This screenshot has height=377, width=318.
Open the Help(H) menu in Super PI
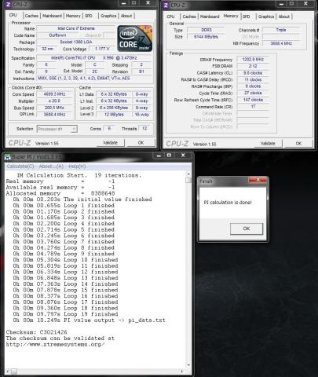(77, 167)
